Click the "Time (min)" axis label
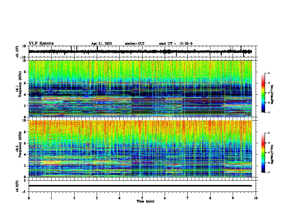The image size is (288, 222). tap(145, 201)
